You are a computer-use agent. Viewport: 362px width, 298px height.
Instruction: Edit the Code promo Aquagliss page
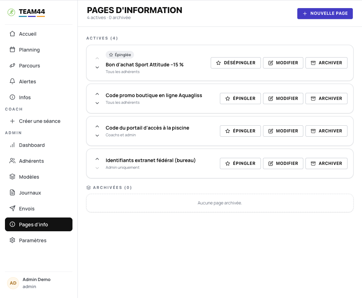pos(283,99)
